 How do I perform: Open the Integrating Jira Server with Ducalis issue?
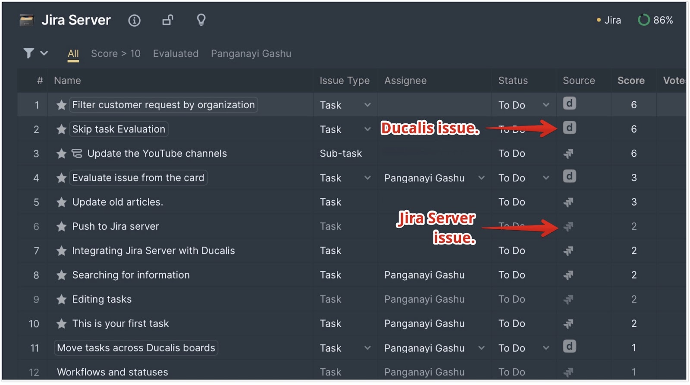click(x=154, y=250)
